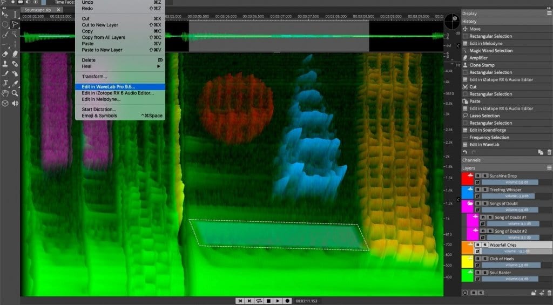Select the Clone Stamp tool
553x305 pixels.
pos(5,64)
